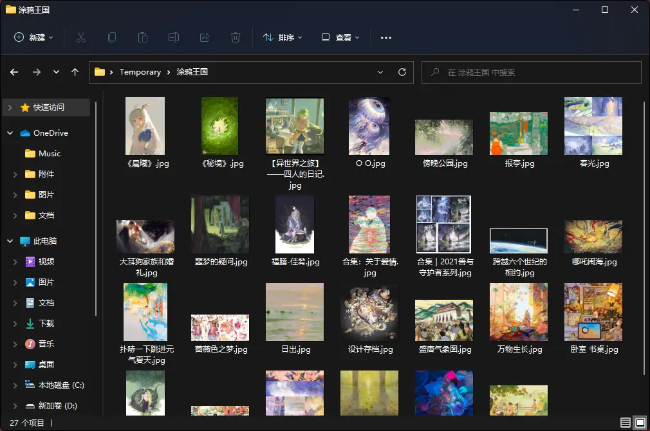Click the breadcrumb arrow after Temporary
650x431 pixels.
pos(169,73)
